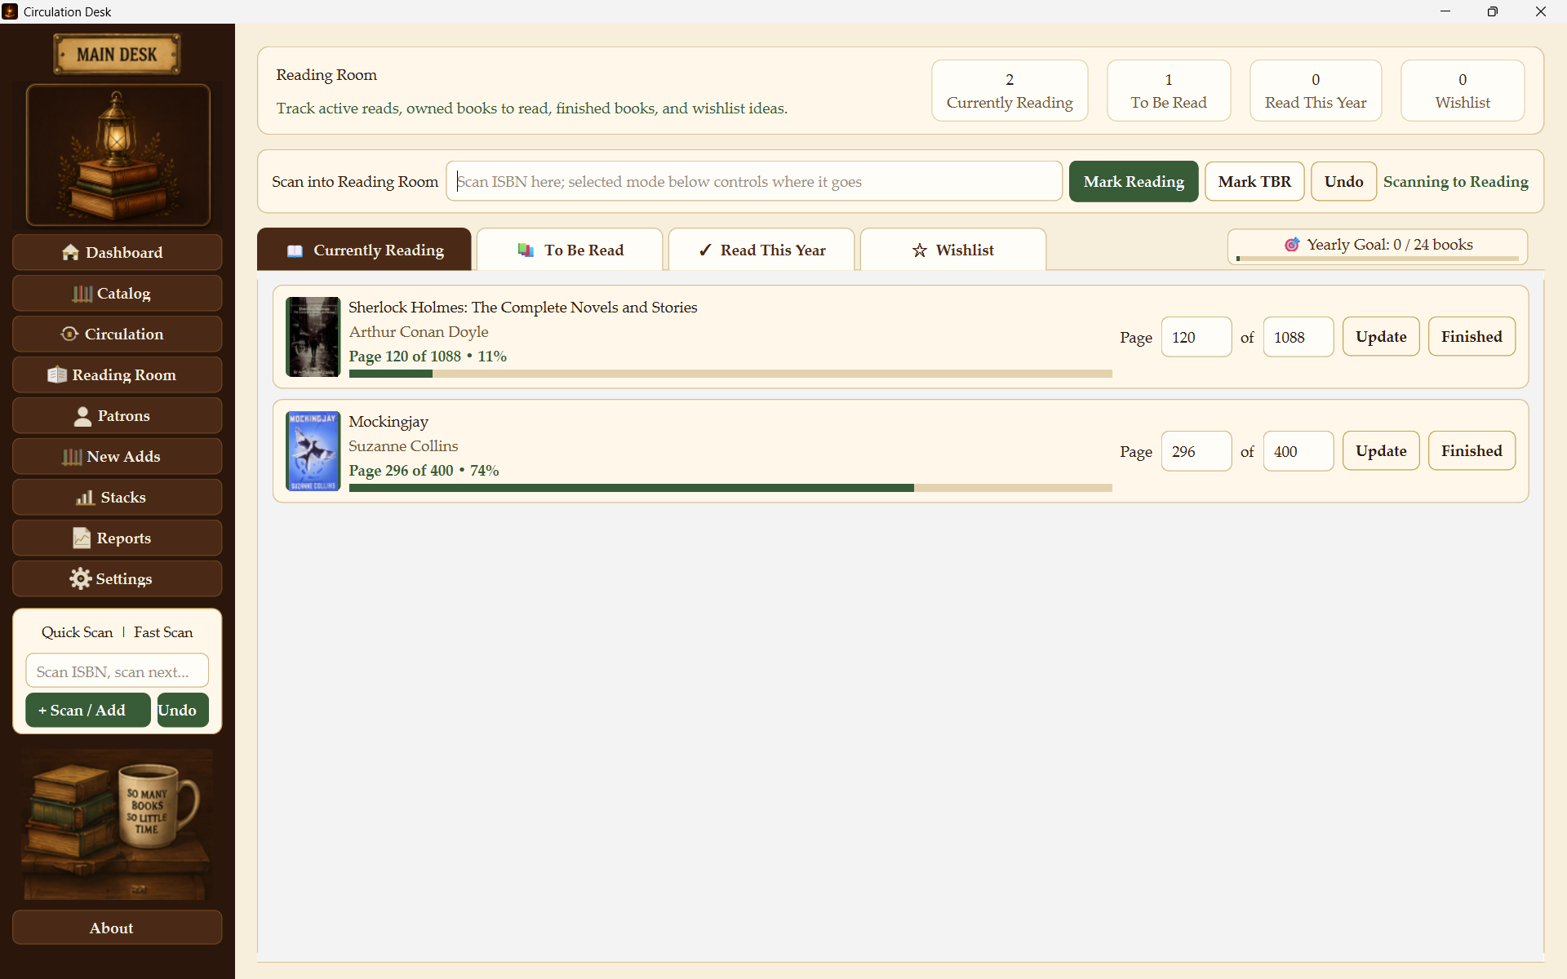The image size is (1567, 979).
Task: Switch to the To Be Read tab
Action: click(x=570, y=250)
